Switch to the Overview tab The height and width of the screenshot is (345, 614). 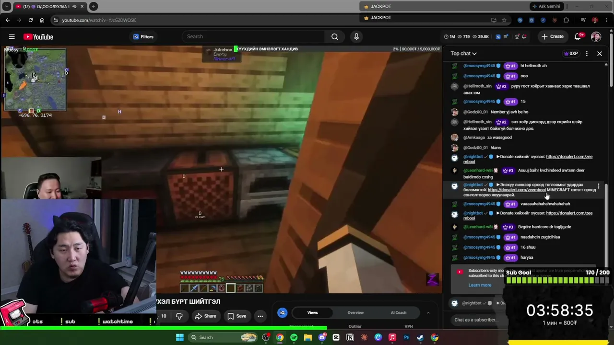pyautogui.click(x=355, y=313)
